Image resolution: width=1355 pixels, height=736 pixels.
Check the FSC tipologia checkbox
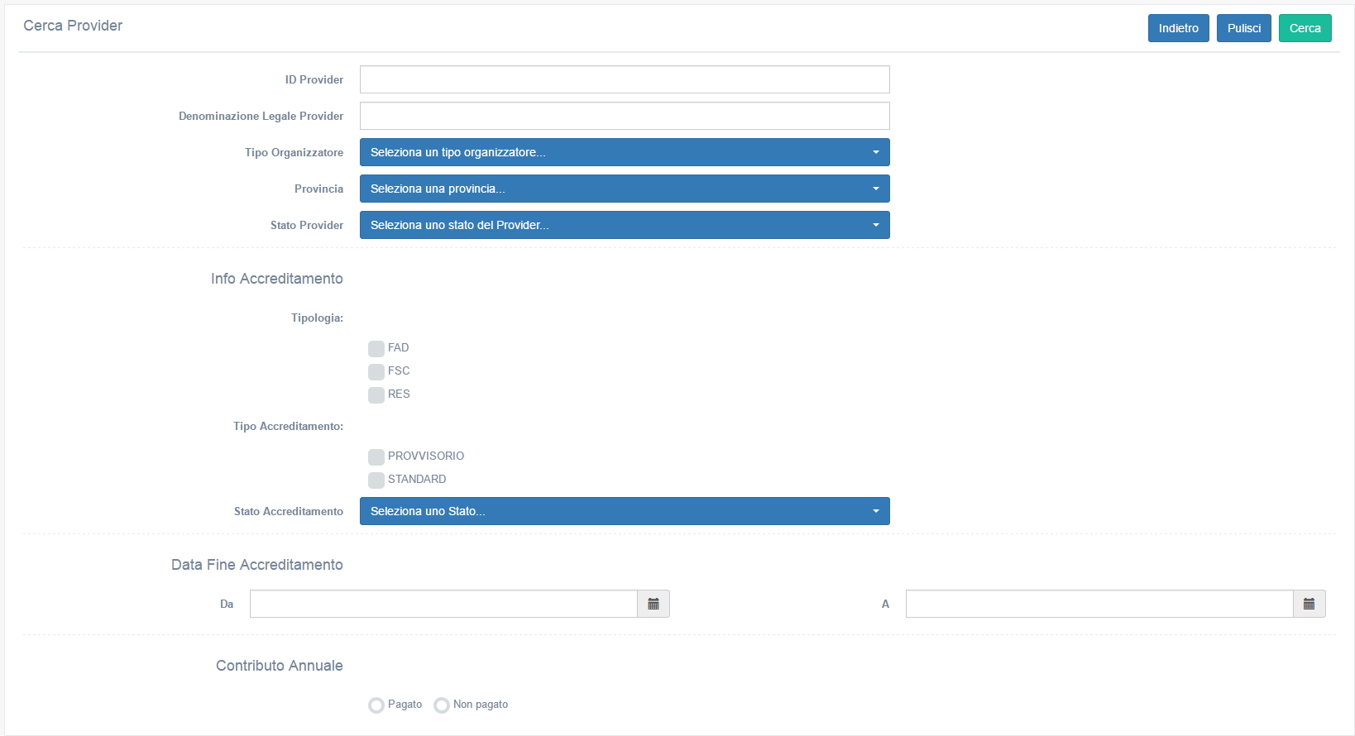pyautogui.click(x=376, y=371)
